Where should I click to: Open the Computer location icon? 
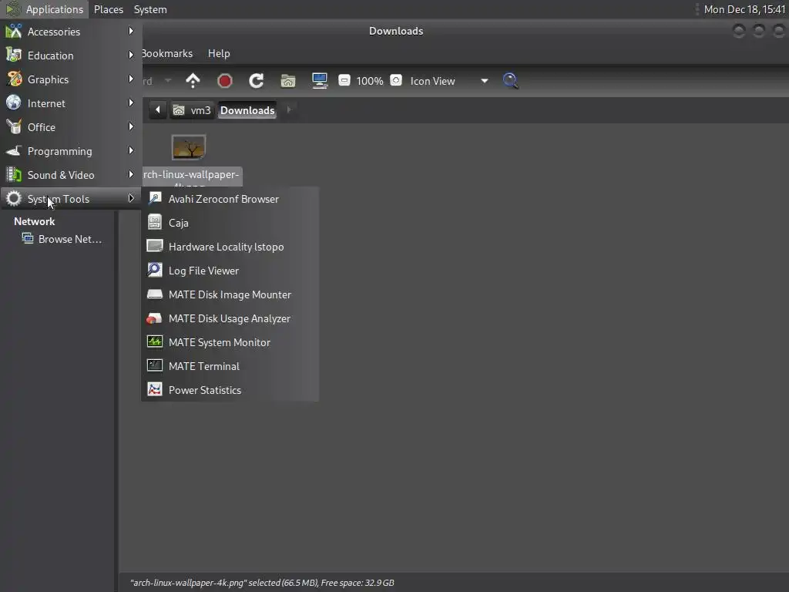click(320, 80)
